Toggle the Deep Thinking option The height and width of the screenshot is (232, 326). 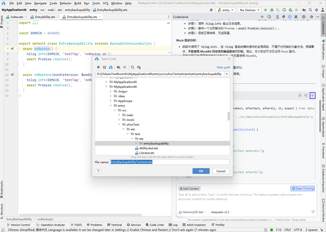(303, 189)
